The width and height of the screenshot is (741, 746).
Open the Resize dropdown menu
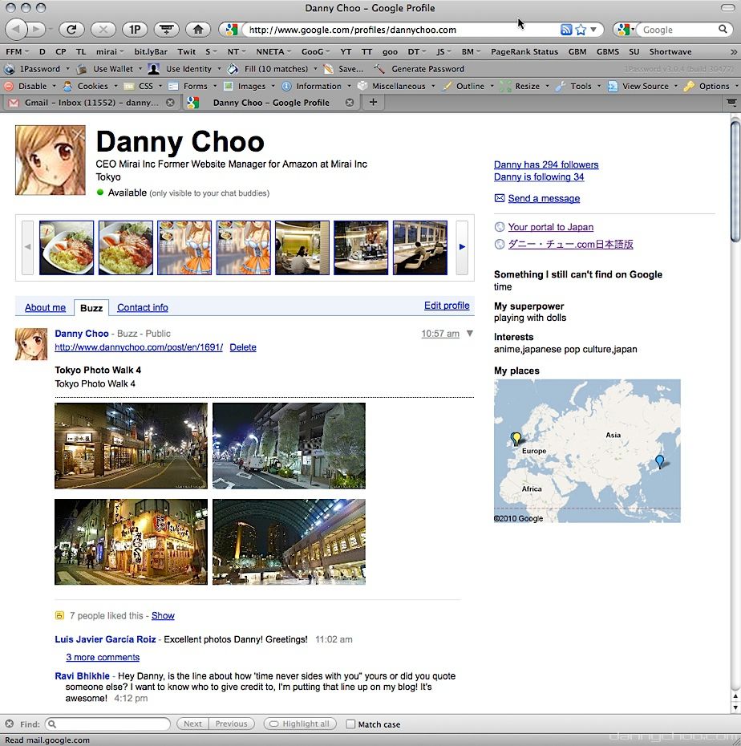click(x=527, y=86)
